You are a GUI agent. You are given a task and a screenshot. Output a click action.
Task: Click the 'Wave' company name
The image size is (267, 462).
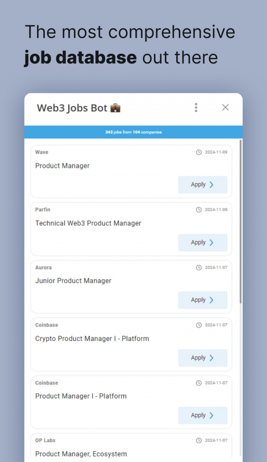(x=42, y=152)
